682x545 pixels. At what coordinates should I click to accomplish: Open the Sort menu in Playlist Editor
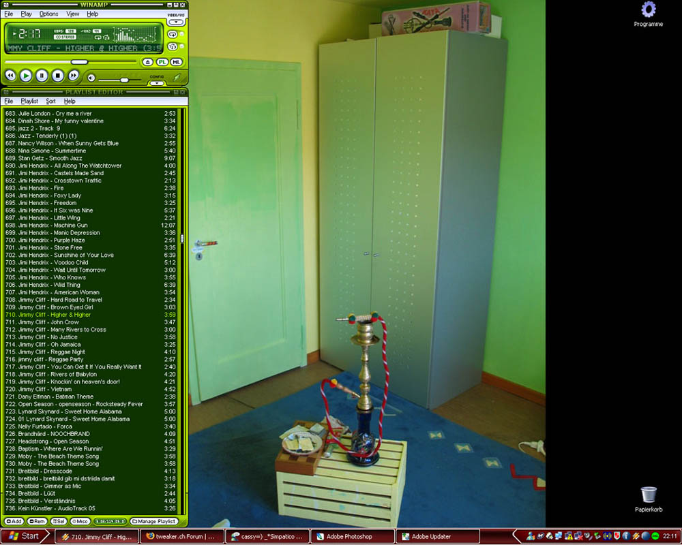pyautogui.click(x=50, y=101)
